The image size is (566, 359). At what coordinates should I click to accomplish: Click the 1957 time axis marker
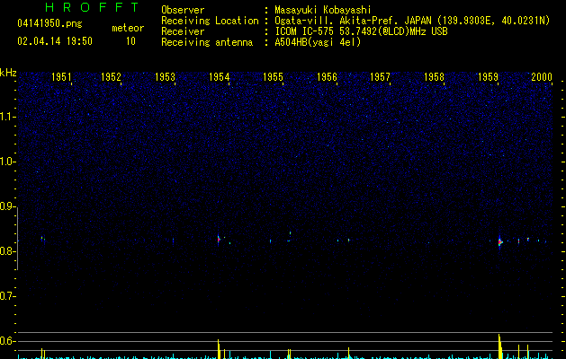coord(380,77)
